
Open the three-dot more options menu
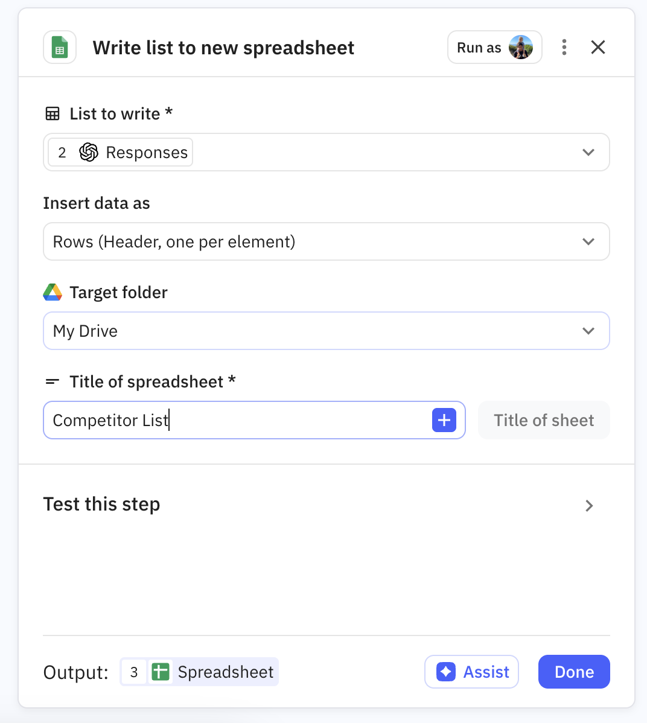tap(564, 47)
